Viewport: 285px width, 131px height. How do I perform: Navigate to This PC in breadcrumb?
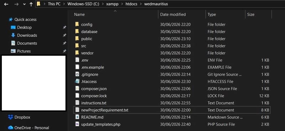[54, 4]
